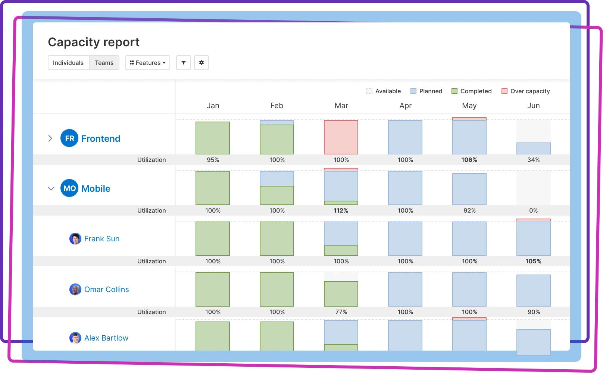Click Omar Collins's profile avatar
Viewport: 603px width, 373px height.
75,289
